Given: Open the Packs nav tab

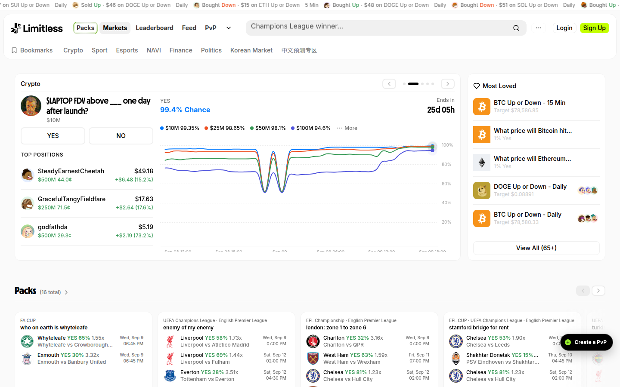Looking at the screenshot, I should [85, 28].
